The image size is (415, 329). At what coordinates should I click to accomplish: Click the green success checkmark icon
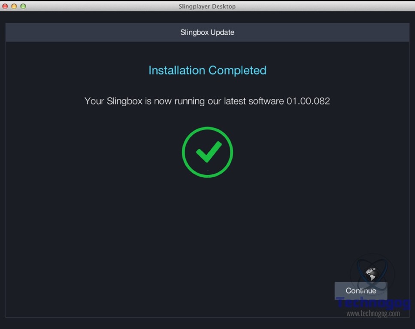click(x=209, y=152)
